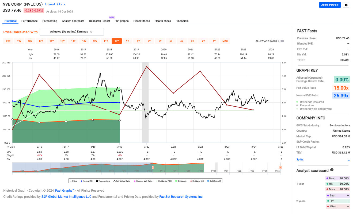Open the External Links menu
This screenshot has height=214, width=353.
coord(55,4)
